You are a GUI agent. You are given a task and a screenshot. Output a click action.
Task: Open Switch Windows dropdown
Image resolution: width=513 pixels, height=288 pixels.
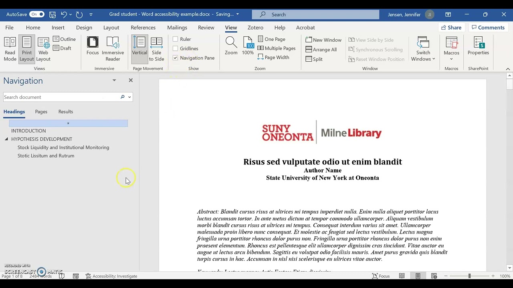click(423, 49)
